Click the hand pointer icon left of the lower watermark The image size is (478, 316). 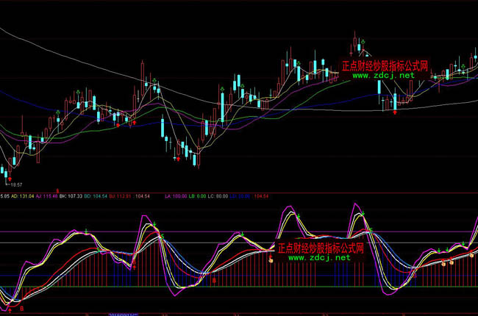pos(271,258)
